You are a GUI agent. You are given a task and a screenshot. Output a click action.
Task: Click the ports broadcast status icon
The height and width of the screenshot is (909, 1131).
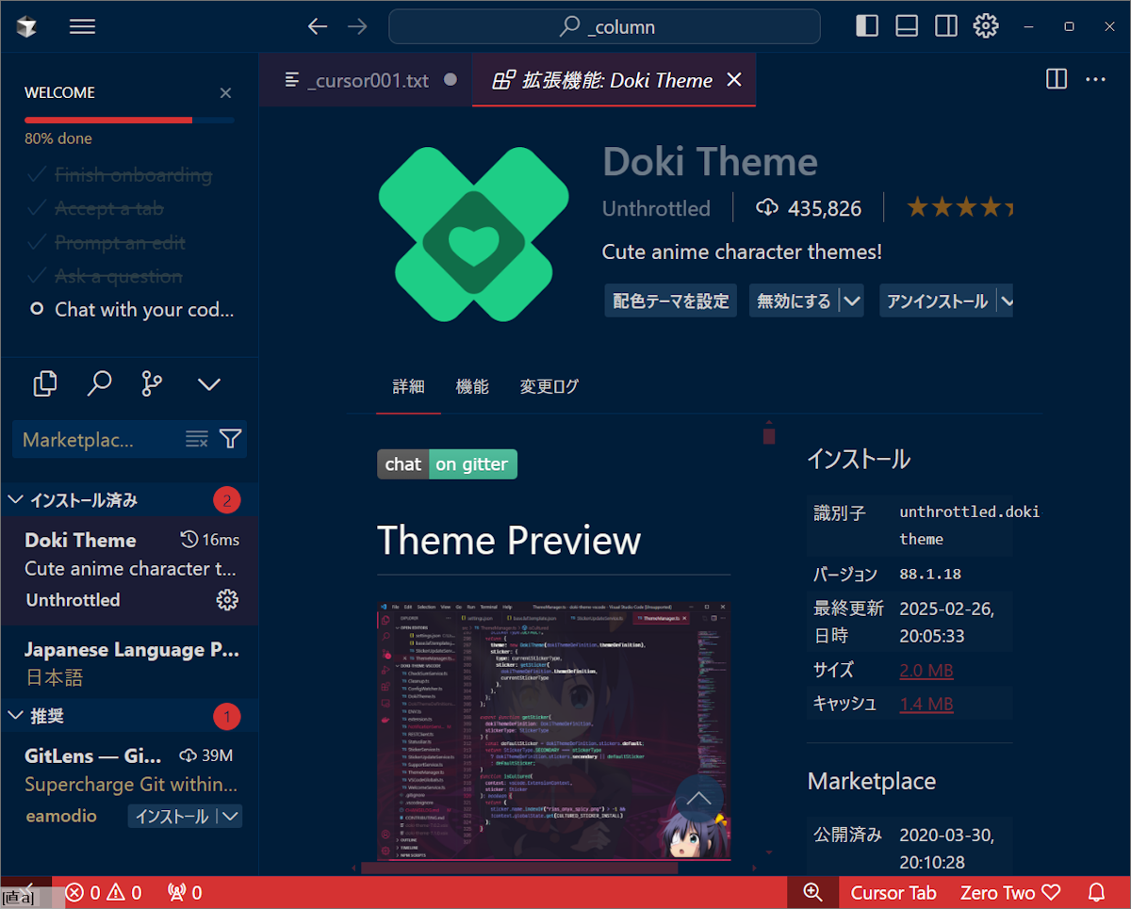tap(185, 892)
